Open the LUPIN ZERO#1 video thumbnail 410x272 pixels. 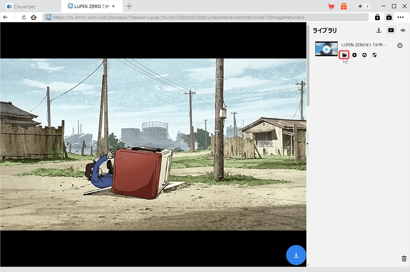point(326,49)
